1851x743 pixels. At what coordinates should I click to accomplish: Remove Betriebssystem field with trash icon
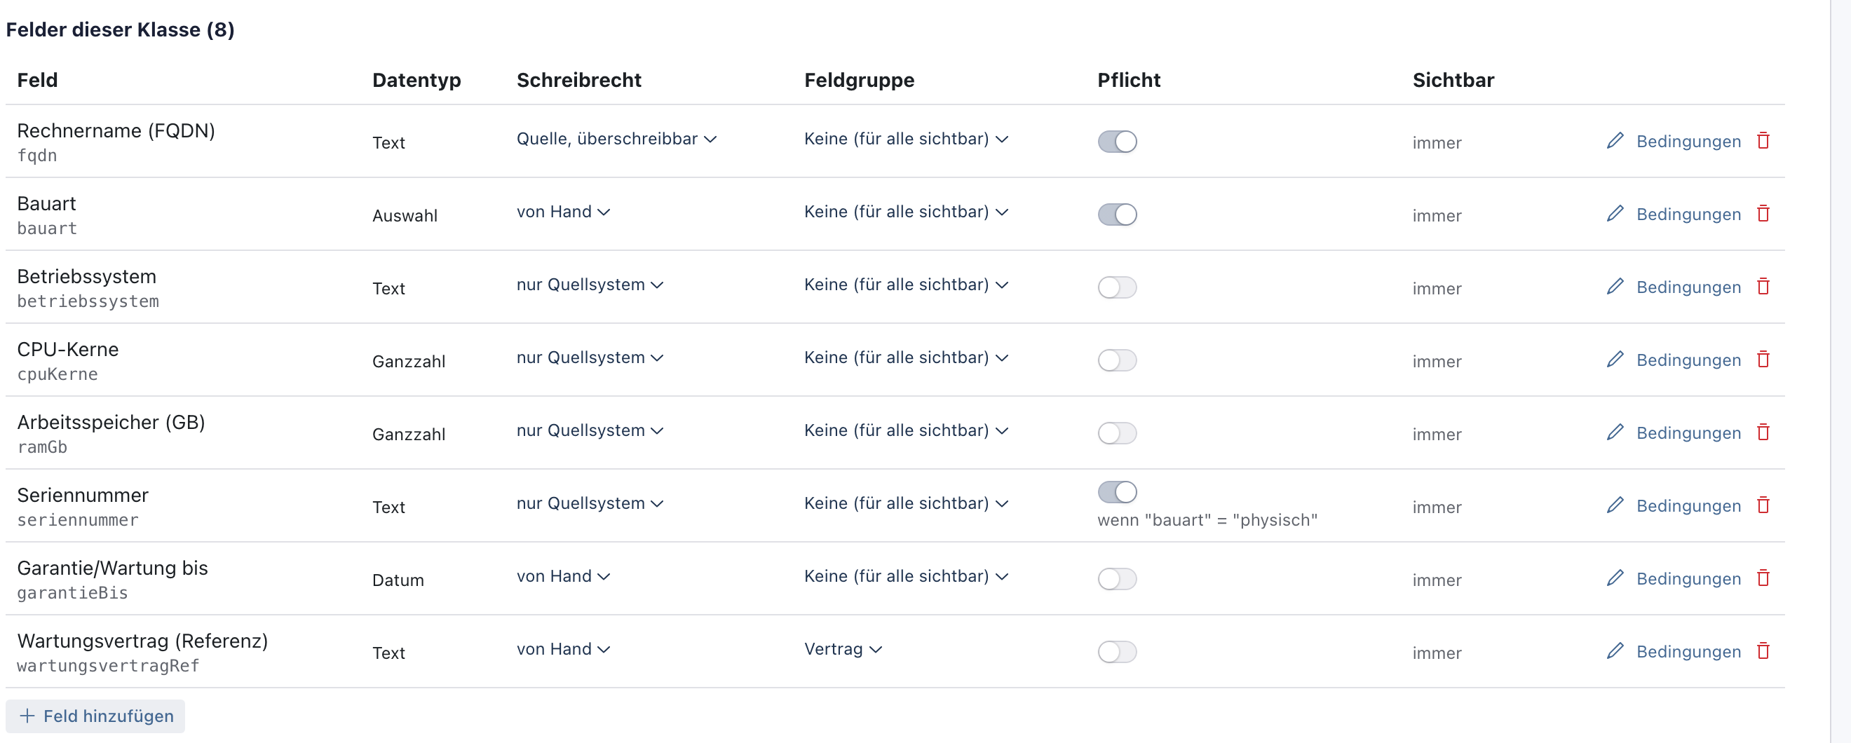click(1763, 286)
